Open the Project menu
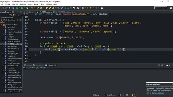The height and width of the screenshot is (97, 173). pos(37,4)
